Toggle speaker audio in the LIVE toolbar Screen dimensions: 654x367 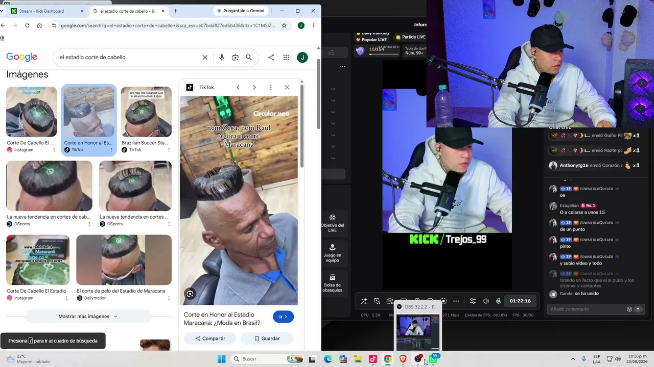pos(485,301)
